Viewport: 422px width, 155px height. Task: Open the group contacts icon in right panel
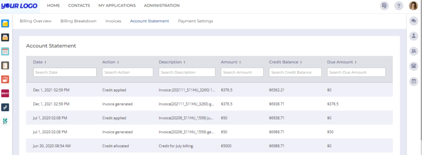(414, 51)
